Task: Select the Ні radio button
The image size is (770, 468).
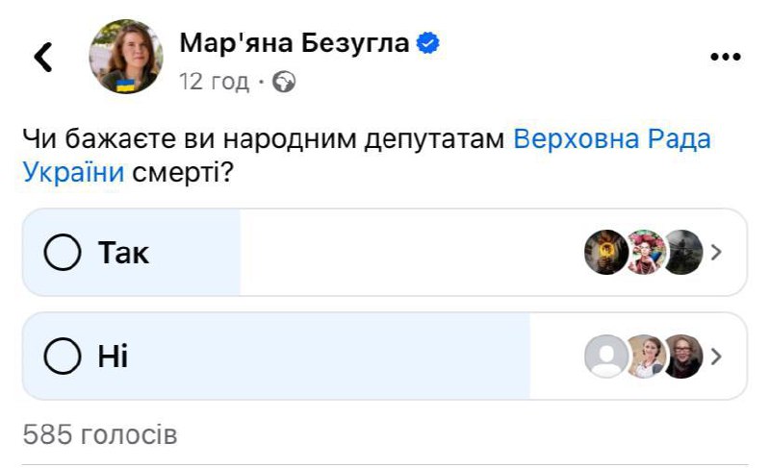Action: click(63, 357)
